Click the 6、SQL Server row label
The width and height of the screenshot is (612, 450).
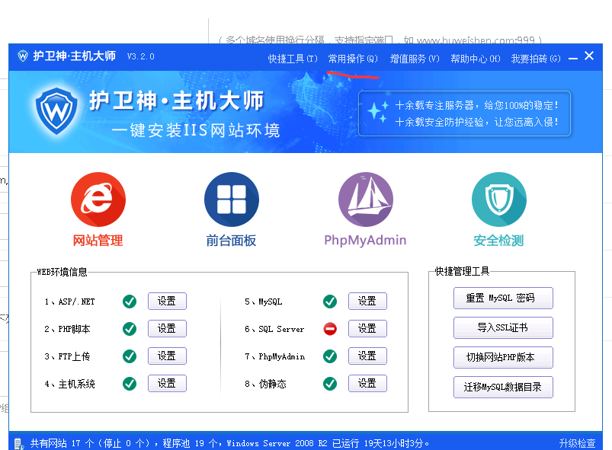[x=274, y=329]
